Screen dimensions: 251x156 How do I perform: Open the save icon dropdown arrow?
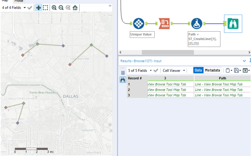click(240, 70)
